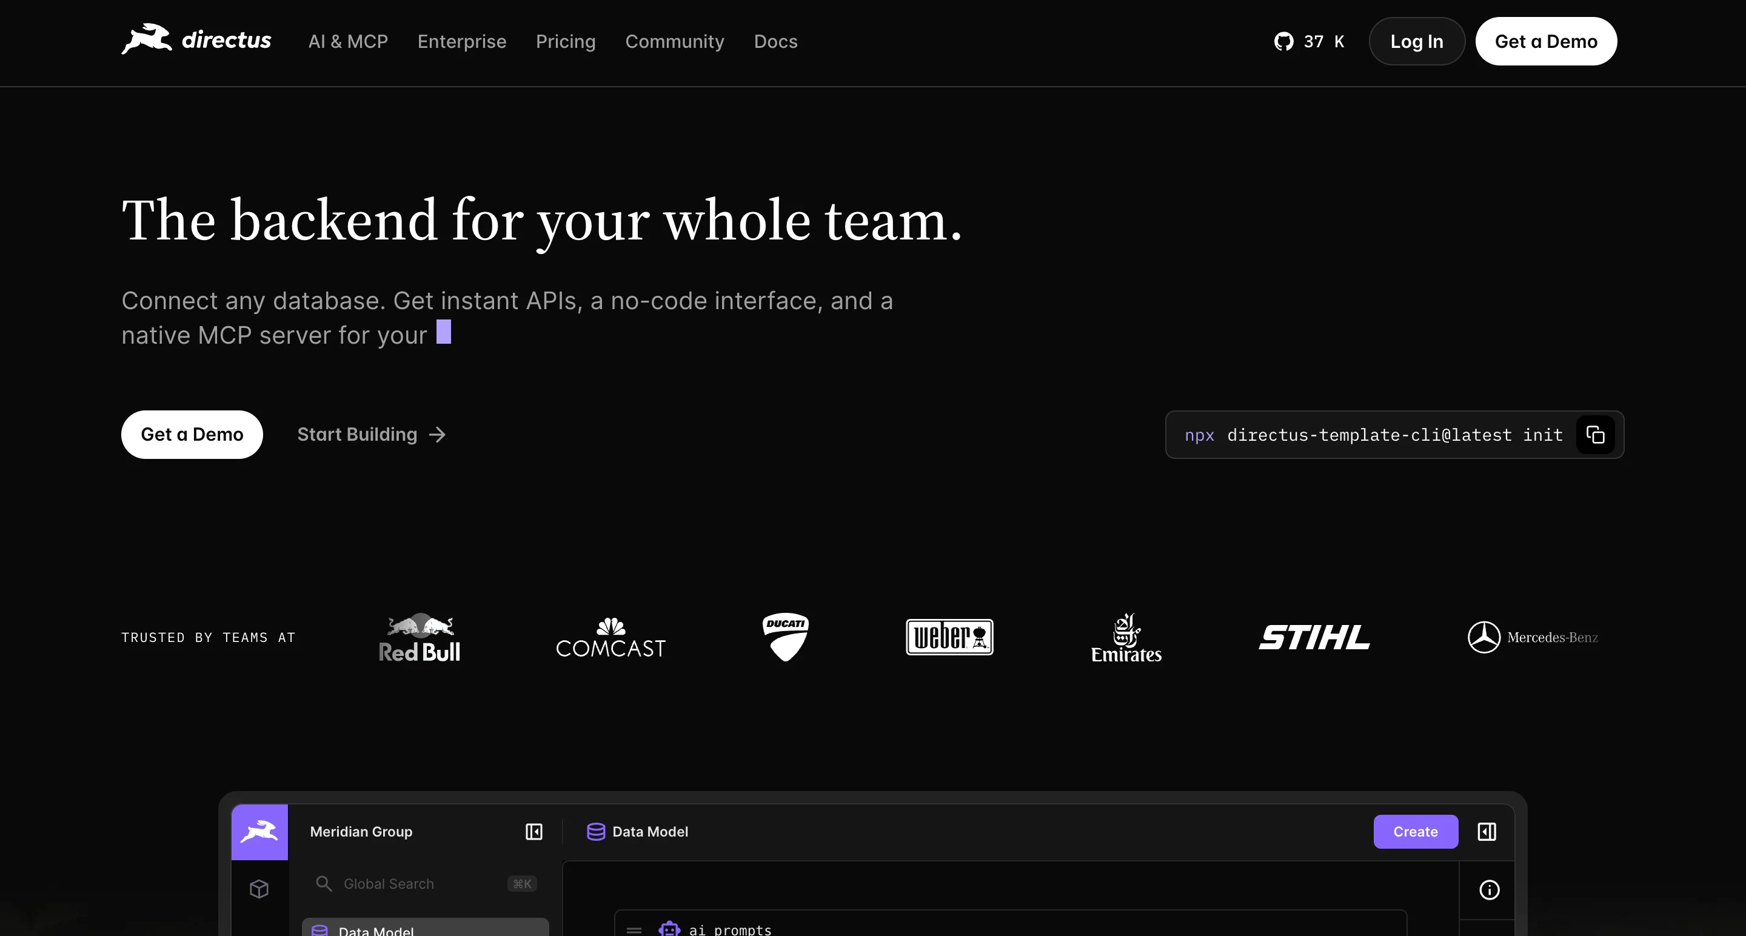
Task: Click the STIHL logo
Action: coord(1314,637)
